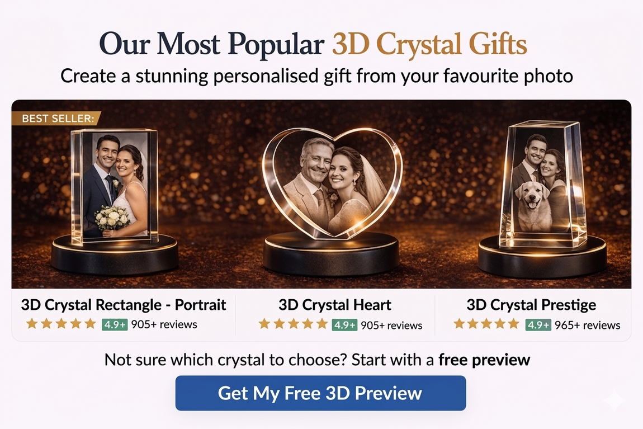
Task: Open the 3D Crystal Heart product title
Action: [334, 305]
